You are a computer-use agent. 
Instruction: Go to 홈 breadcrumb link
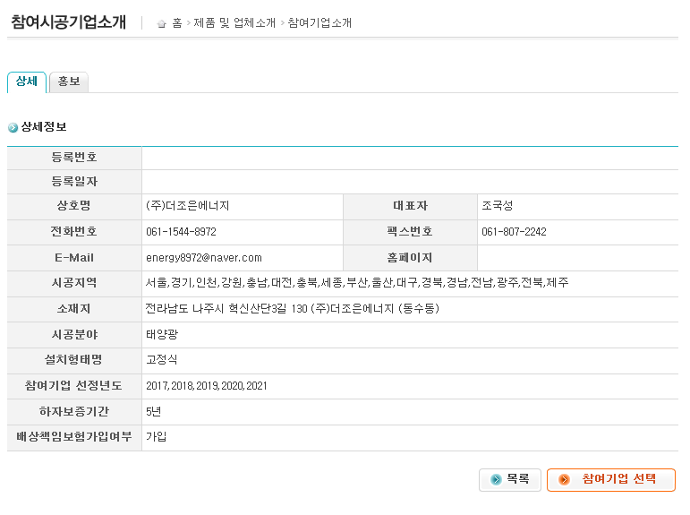pyautogui.click(x=177, y=23)
